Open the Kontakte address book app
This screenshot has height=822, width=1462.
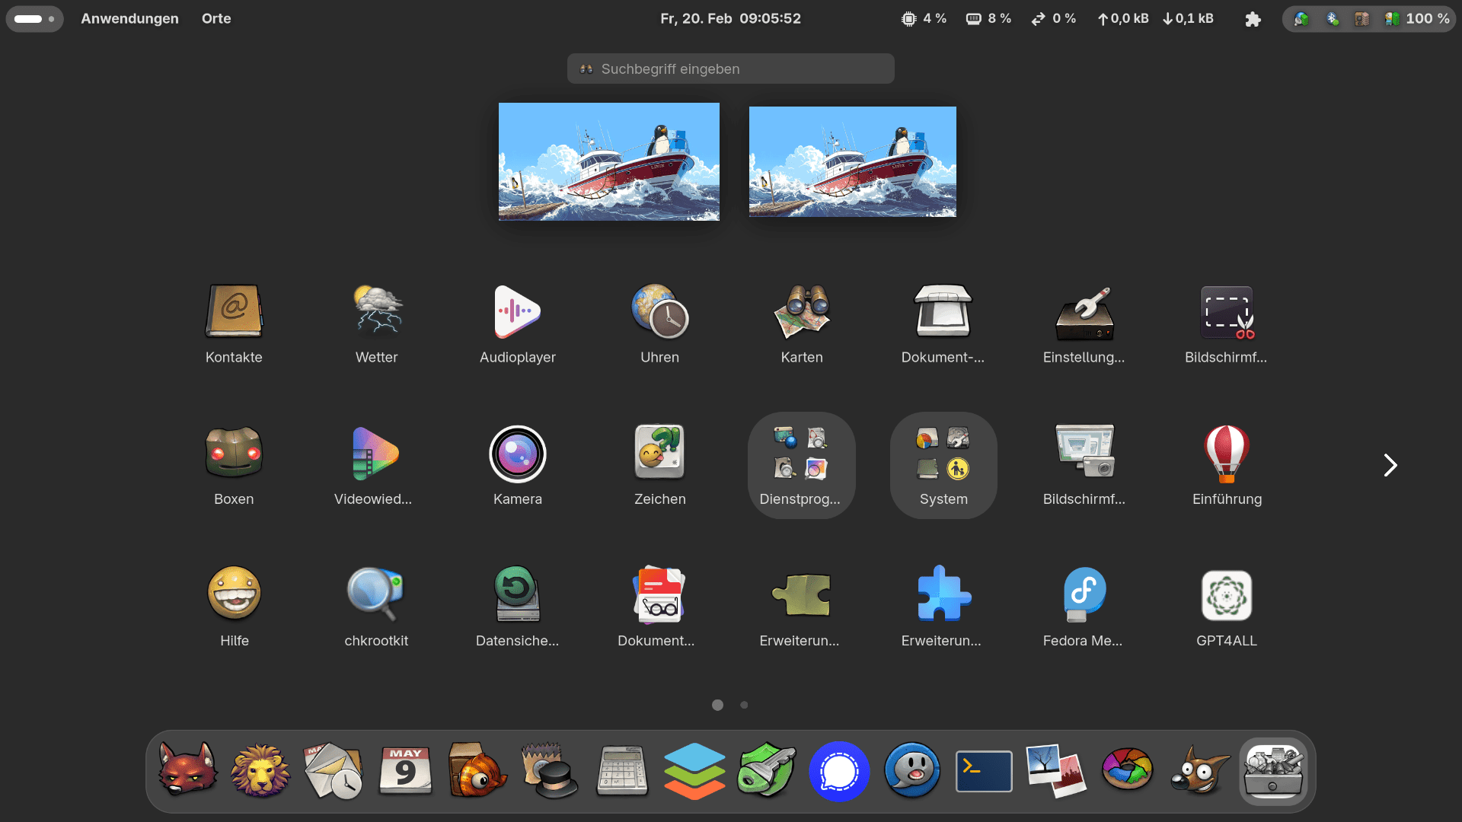tap(234, 312)
